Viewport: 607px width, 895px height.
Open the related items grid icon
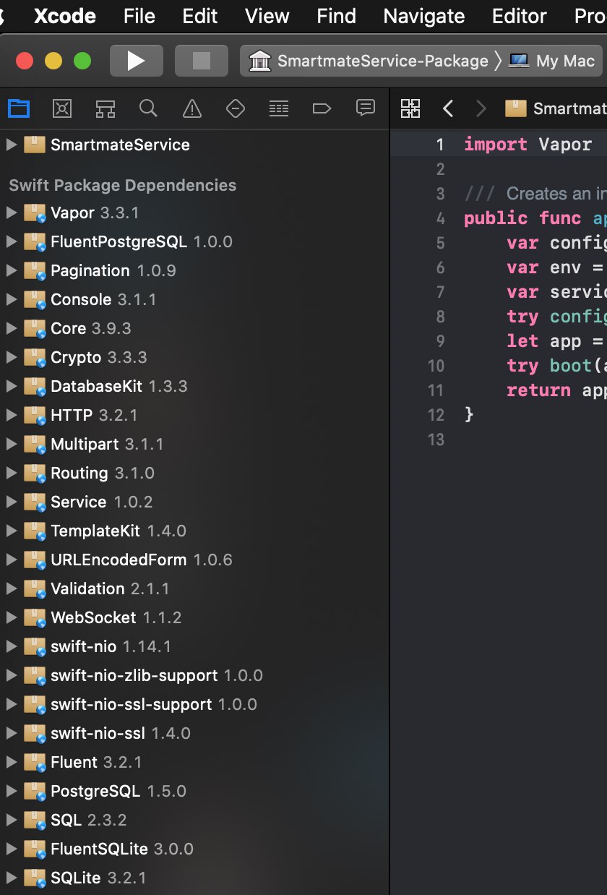tap(410, 108)
